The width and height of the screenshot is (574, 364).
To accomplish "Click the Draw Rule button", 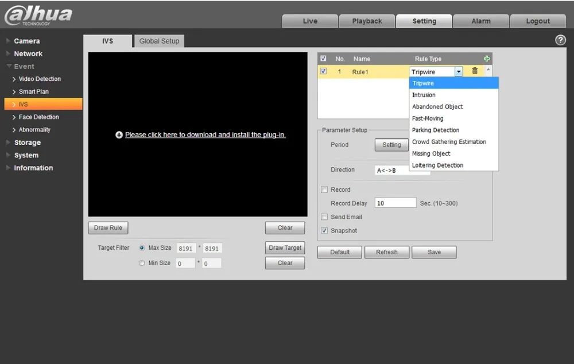I will coord(108,228).
